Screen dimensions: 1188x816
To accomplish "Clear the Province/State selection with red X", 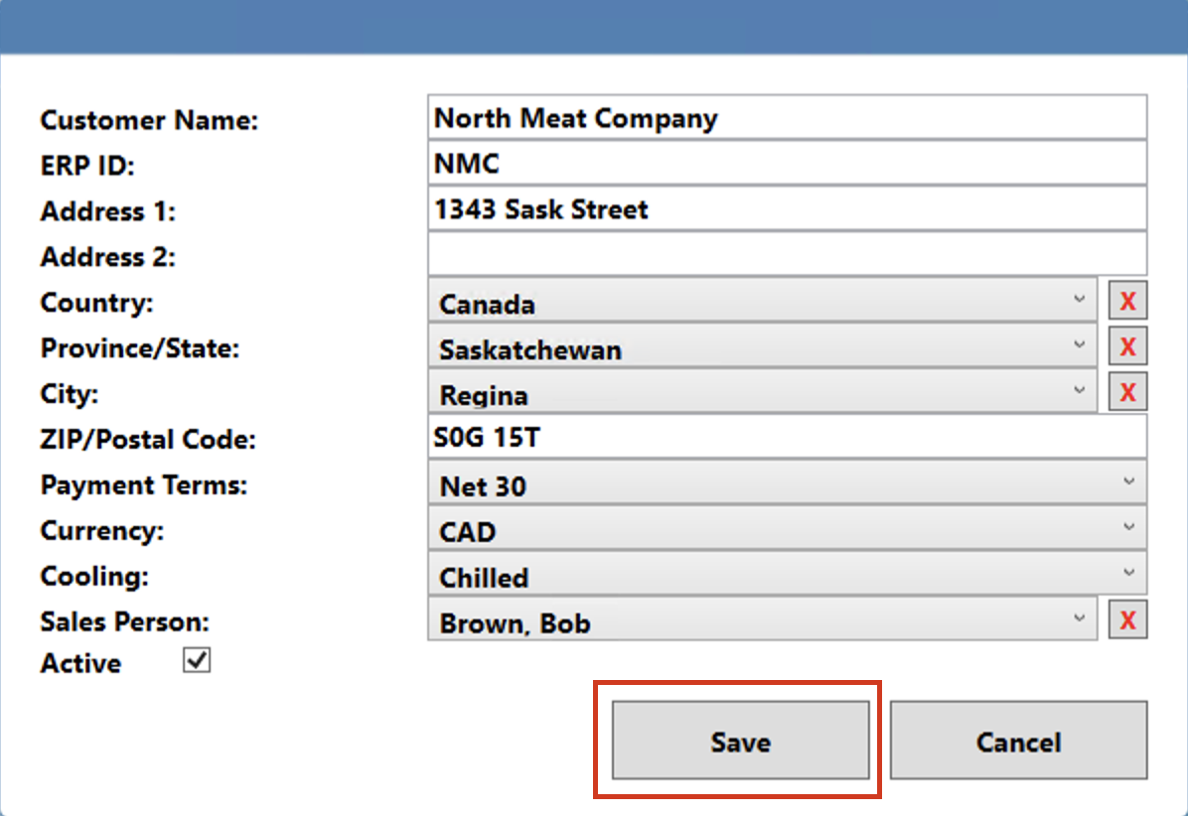I will tap(1127, 346).
